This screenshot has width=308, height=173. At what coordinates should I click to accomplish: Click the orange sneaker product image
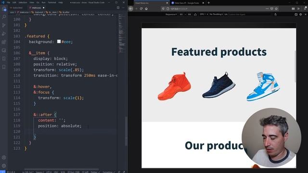click(174, 86)
